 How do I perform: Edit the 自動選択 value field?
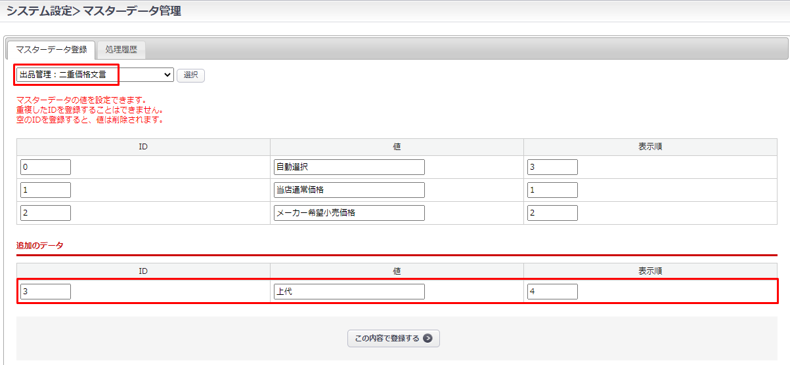[349, 167]
